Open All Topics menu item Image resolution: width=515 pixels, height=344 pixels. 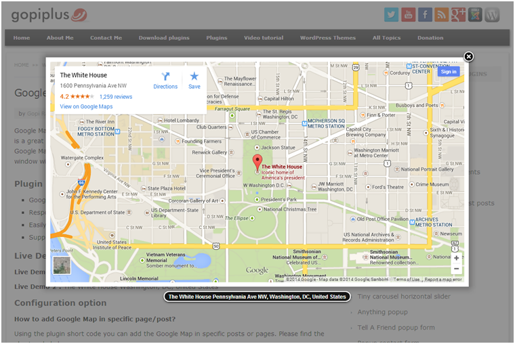386,38
